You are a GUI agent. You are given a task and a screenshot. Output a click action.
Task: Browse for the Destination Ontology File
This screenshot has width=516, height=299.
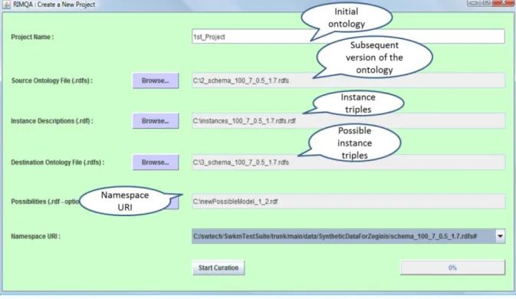tap(156, 163)
